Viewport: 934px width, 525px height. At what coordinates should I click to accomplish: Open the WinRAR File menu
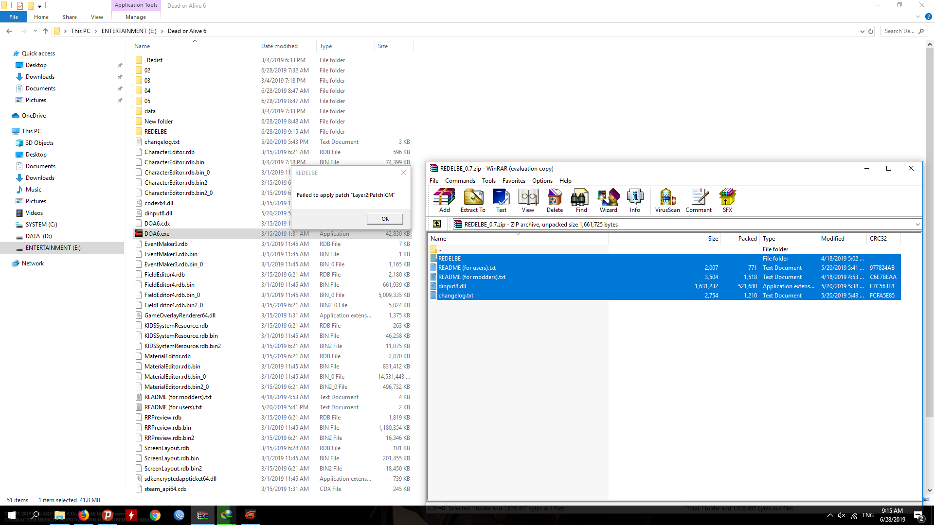(434, 181)
